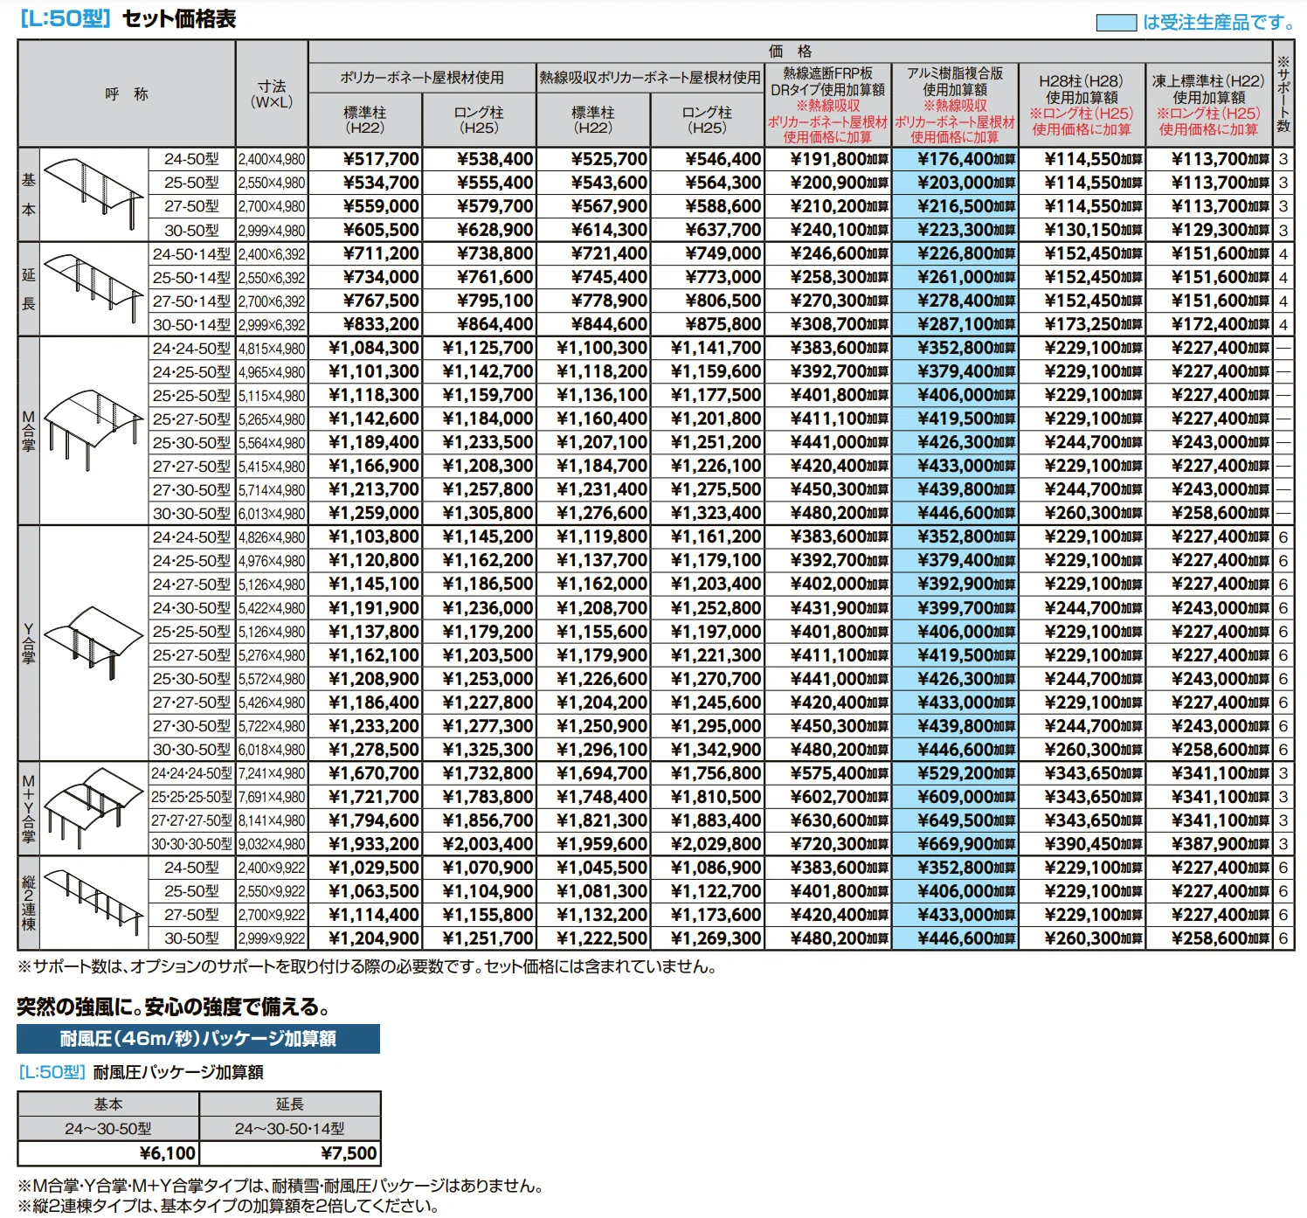
Task: Click the 基本 type carport illustration
Action: point(93,194)
